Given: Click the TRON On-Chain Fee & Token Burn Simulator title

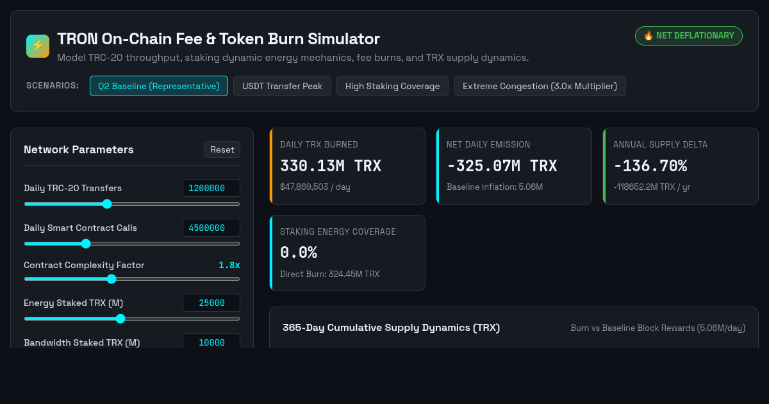Looking at the screenshot, I should pos(219,39).
